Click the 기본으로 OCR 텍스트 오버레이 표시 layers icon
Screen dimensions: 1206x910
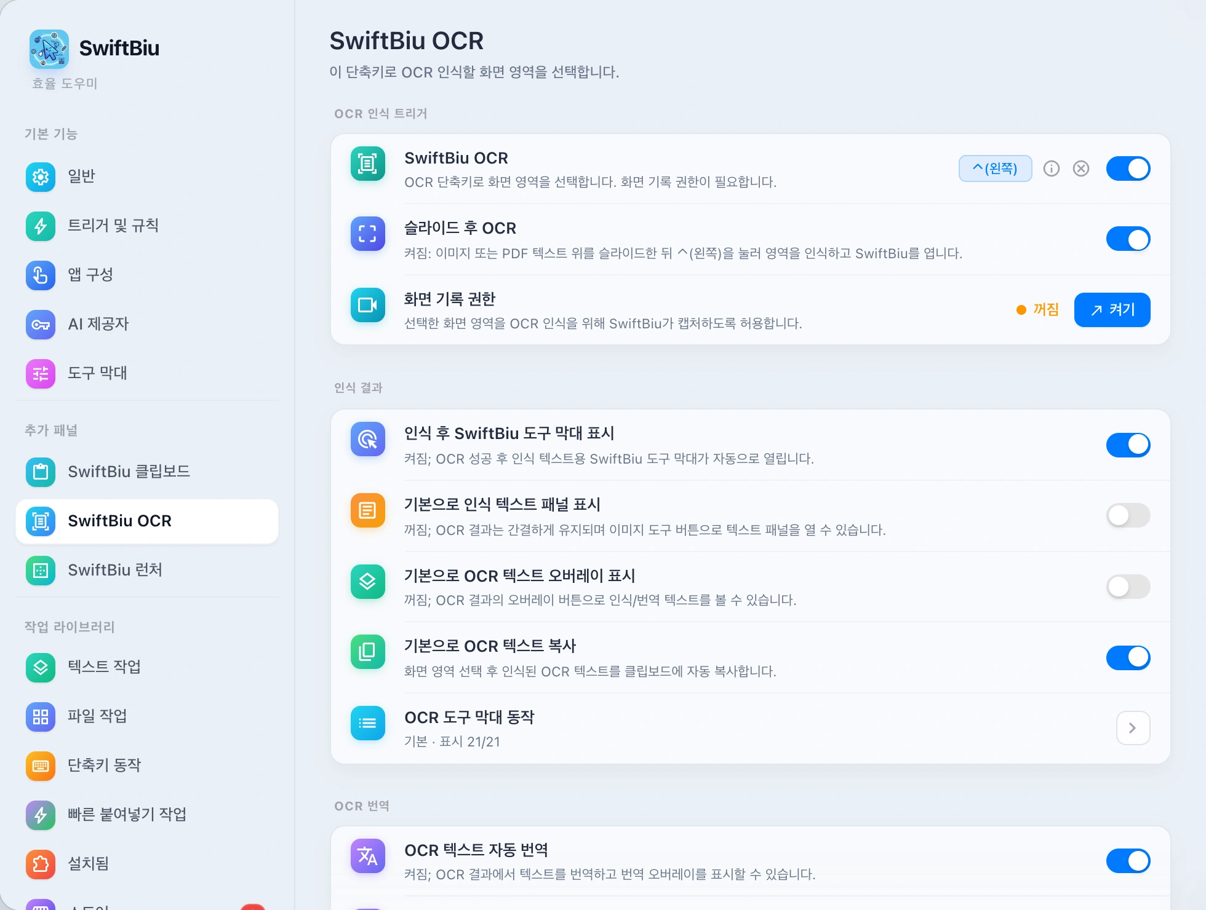point(368,582)
